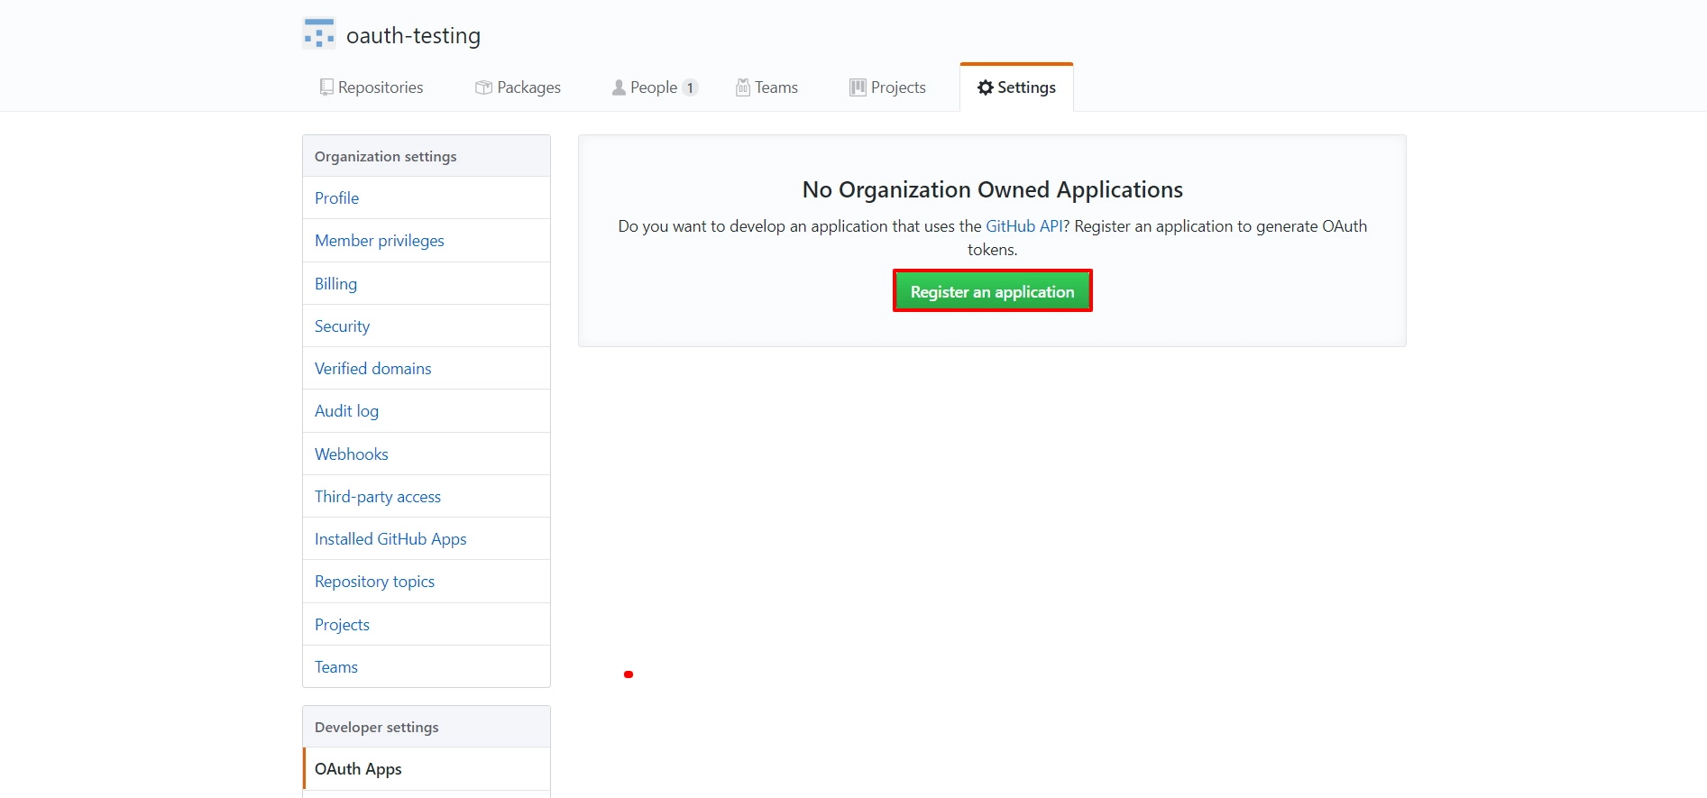This screenshot has width=1707, height=798.
Task: Follow the GitHub API link
Action: pos(1024,226)
